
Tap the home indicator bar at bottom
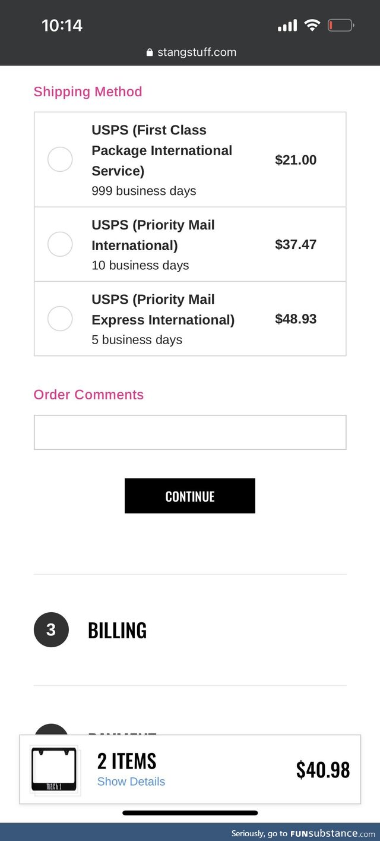click(x=190, y=812)
